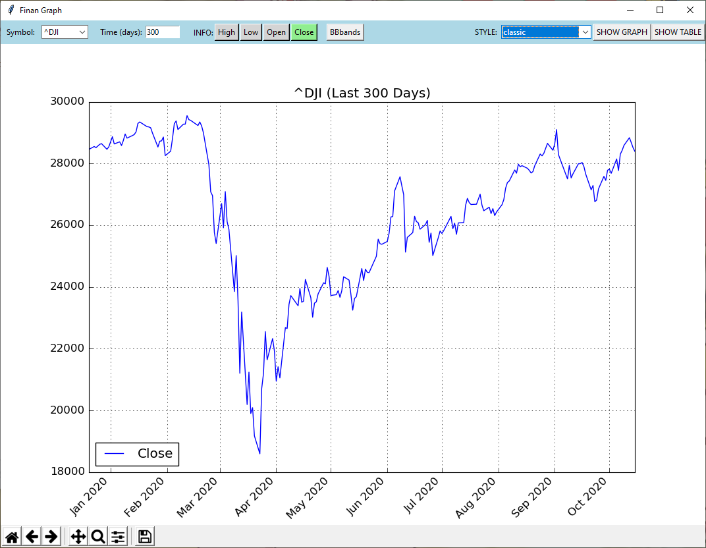This screenshot has width=706, height=548.
Task: Click the 24000 y-axis label
Action: pos(67,287)
